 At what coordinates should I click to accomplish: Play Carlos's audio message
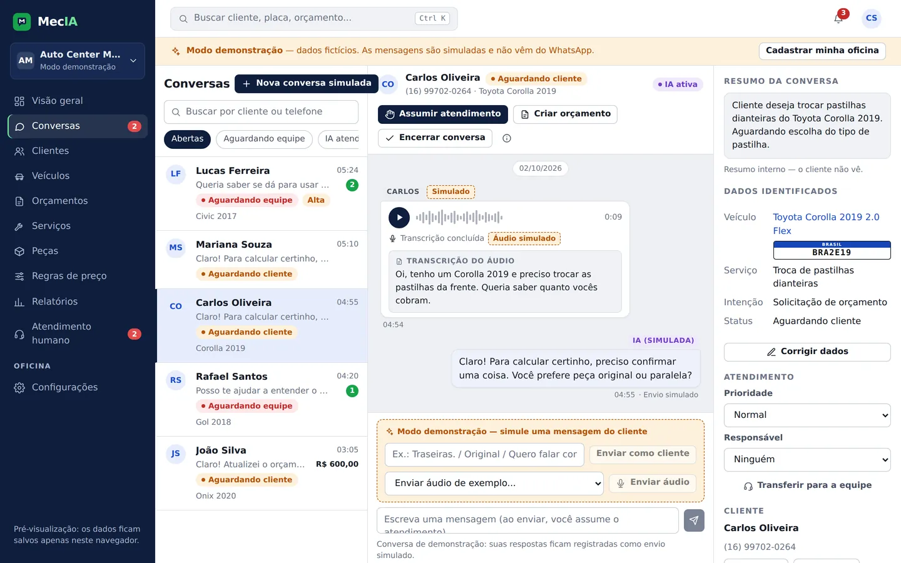399,218
